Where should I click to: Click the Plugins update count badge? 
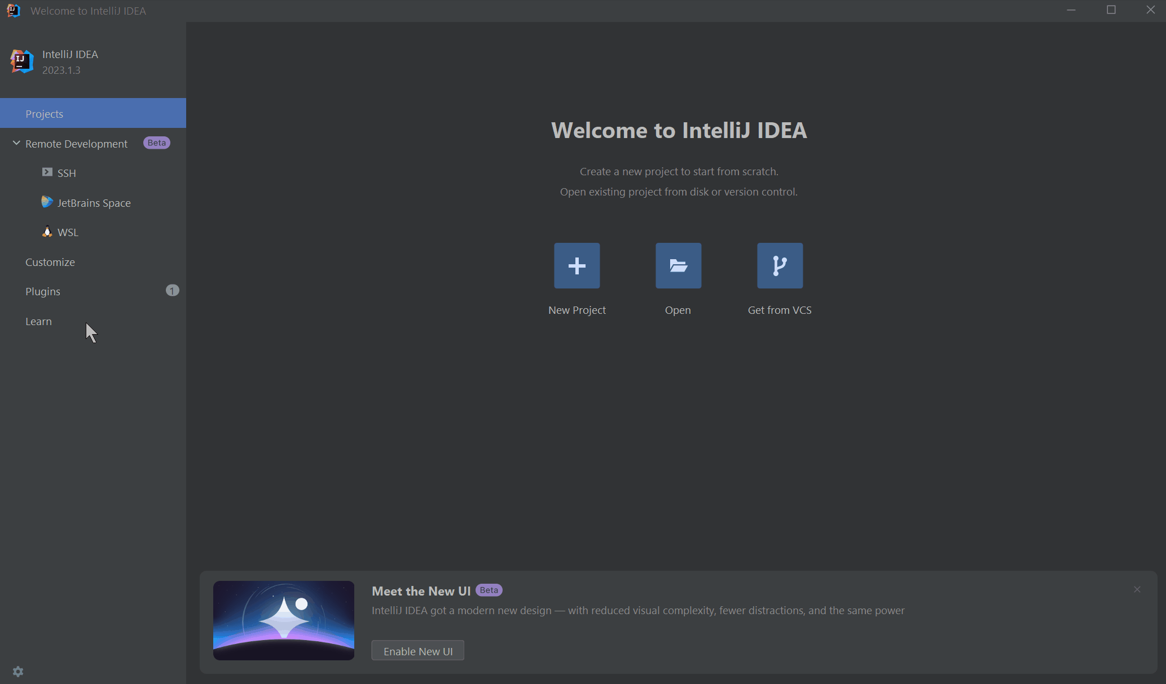pos(172,290)
